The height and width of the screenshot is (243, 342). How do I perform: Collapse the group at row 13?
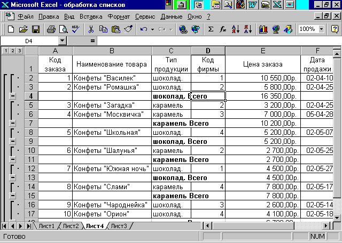click(x=13, y=178)
